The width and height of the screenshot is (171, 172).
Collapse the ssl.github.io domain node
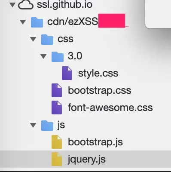pos(12,5)
